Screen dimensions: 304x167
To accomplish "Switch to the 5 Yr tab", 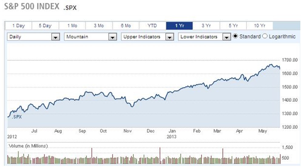I will pyautogui.click(x=233, y=26).
